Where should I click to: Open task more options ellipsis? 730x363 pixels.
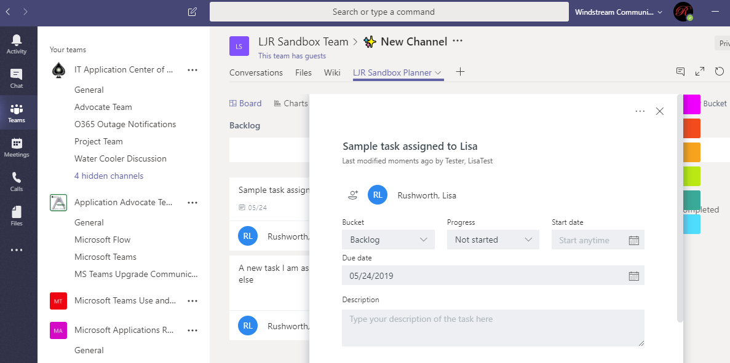640,111
